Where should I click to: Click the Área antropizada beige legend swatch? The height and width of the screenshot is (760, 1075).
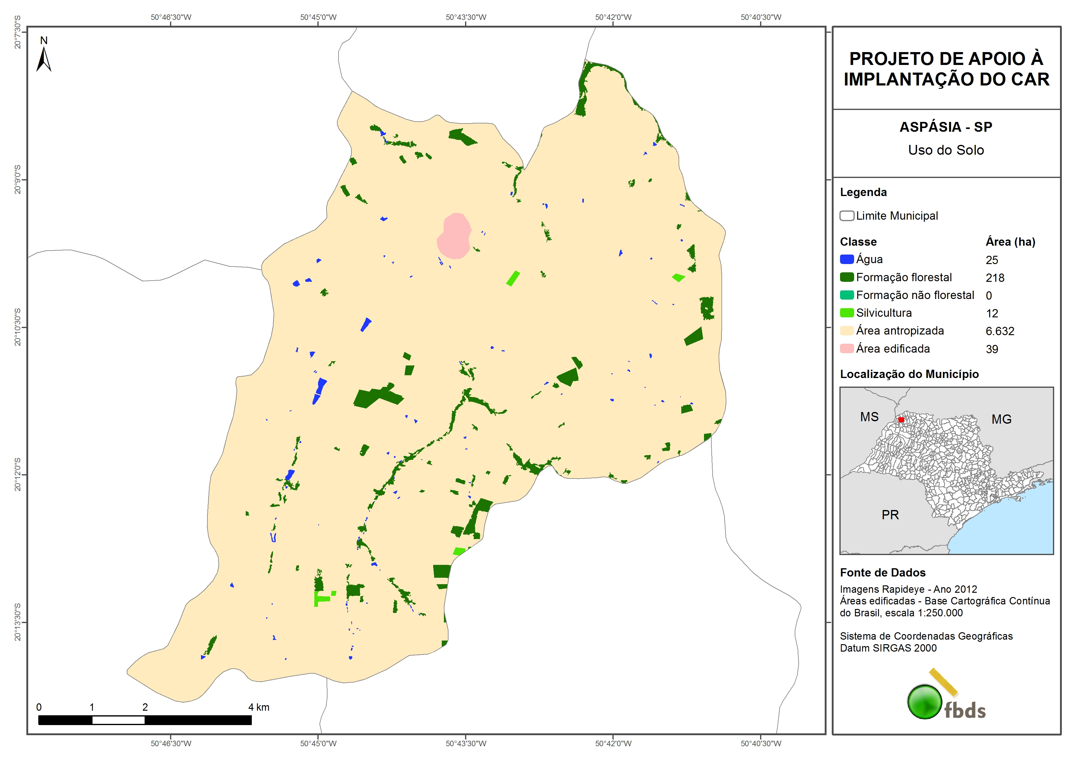coord(846,331)
